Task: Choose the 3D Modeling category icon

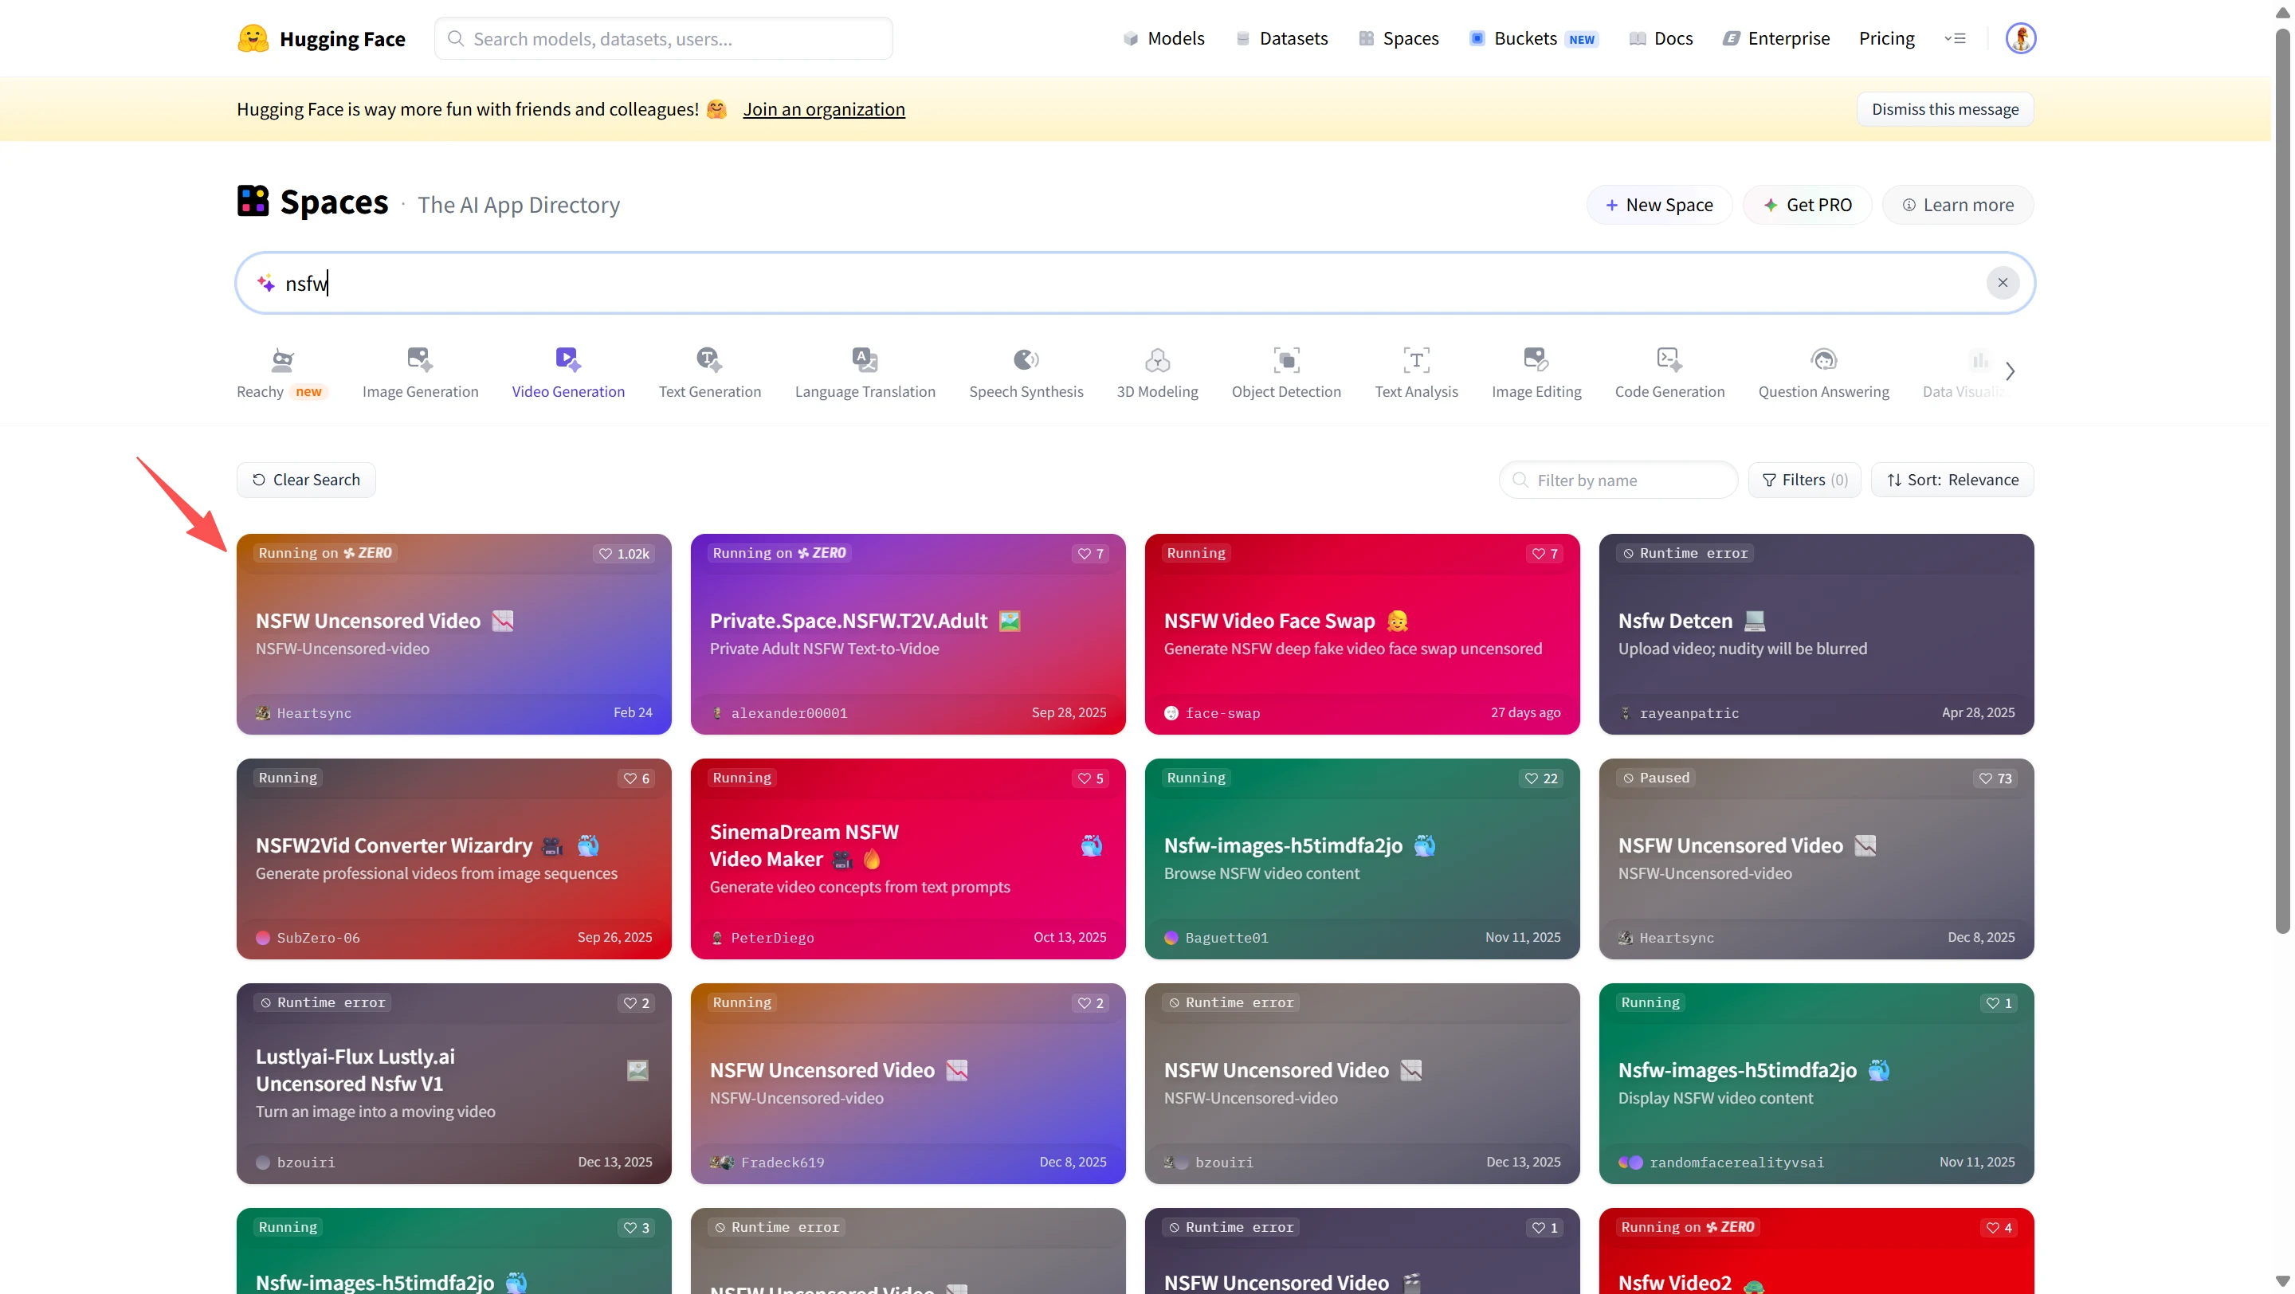Action: (x=1156, y=360)
